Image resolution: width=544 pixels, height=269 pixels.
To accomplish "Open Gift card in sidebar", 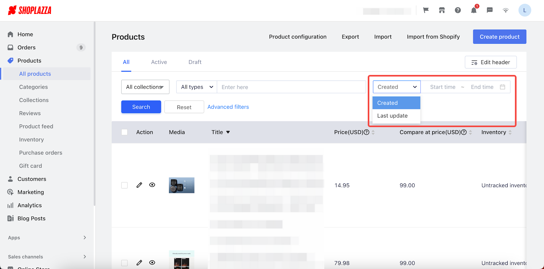I will point(31,166).
